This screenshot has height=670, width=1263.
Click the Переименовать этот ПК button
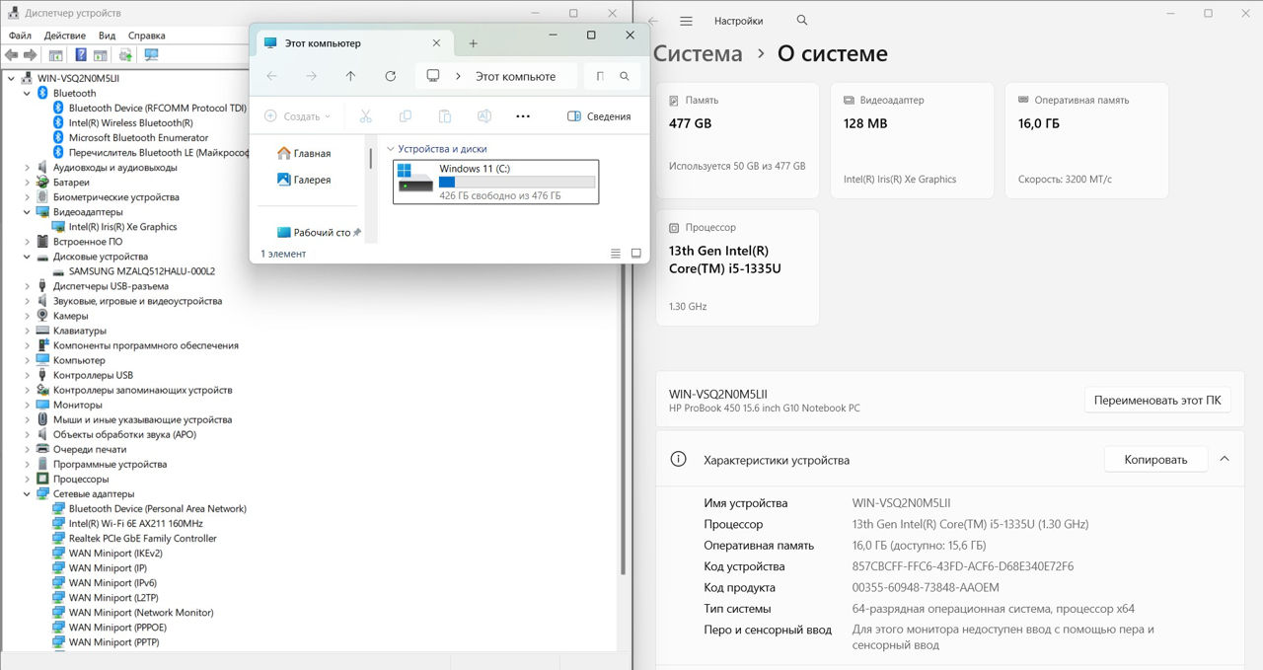coord(1157,400)
